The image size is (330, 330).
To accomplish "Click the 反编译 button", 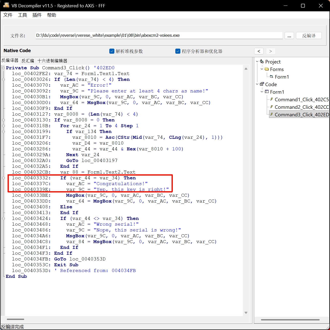I will point(309,36).
